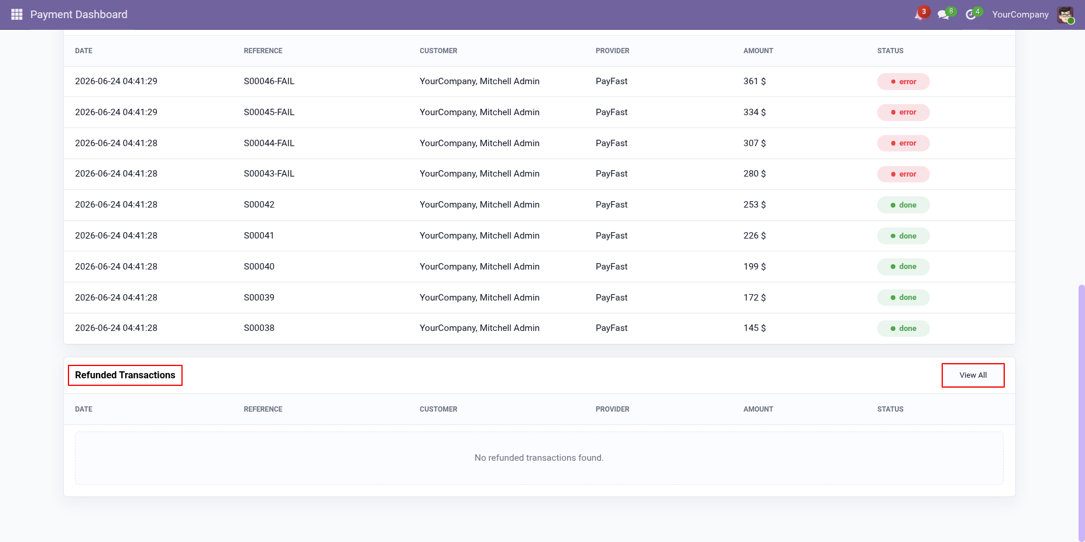The height and width of the screenshot is (542, 1085).
Task: Select the S00038 transaction row
Action: [x=539, y=329]
